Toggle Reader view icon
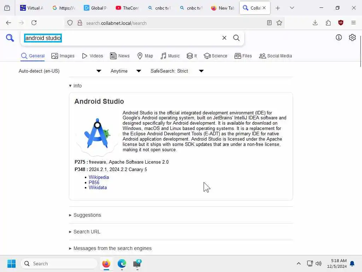This screenshot has width=362, height=272. coord(269,23)
